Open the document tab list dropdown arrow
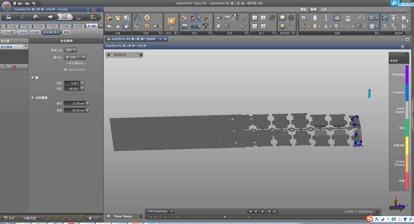 click(x=160, y=39)
